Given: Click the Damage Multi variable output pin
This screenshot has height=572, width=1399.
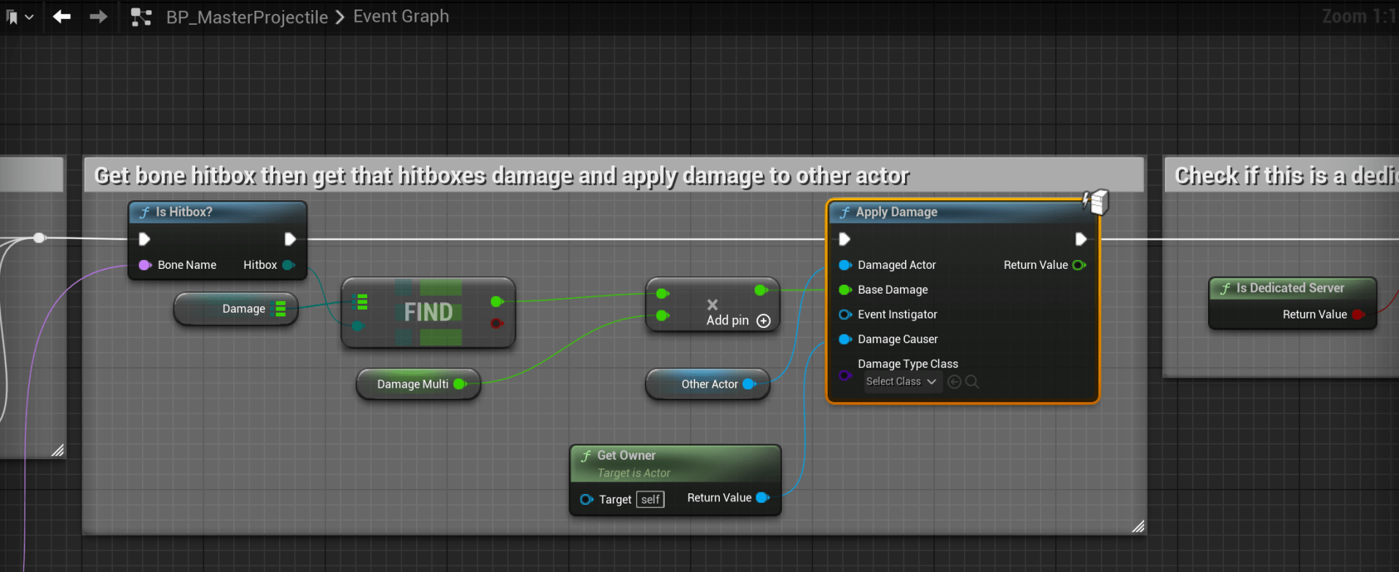Looking at the screenshot, I should [x=460, y=384].
